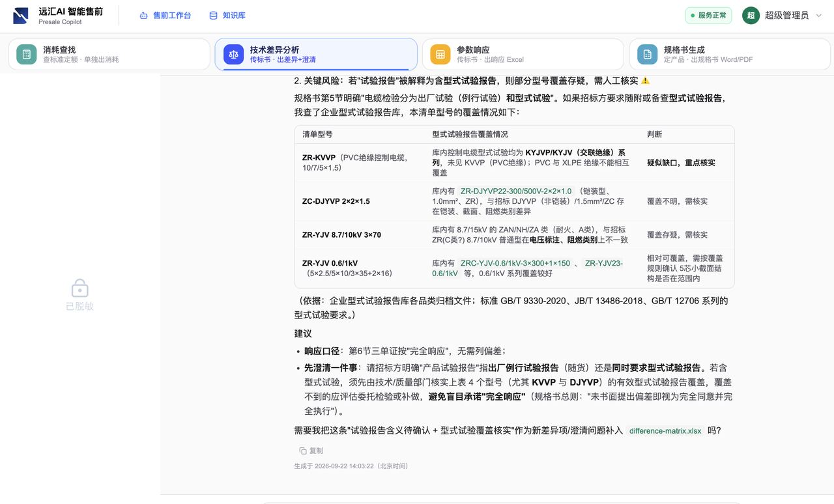Viewport: 834px width, 504px height.
Task: Switch to the 参数响应 tab
Action: pyautogui.click(x=523, y=55)
